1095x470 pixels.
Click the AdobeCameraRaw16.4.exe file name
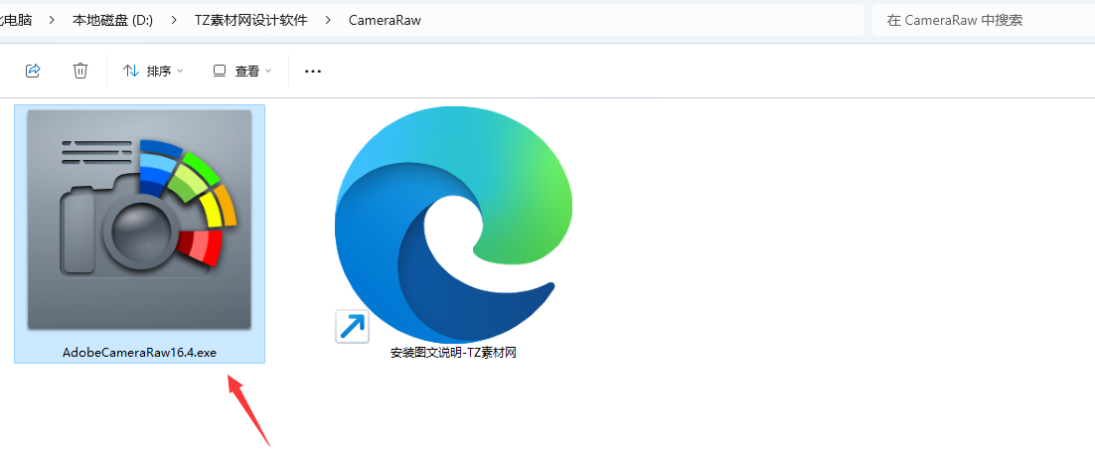[x=140, y=353]
